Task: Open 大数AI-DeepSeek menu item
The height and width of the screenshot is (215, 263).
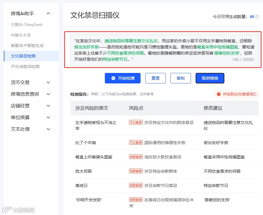Action: [x=27, y=25]
